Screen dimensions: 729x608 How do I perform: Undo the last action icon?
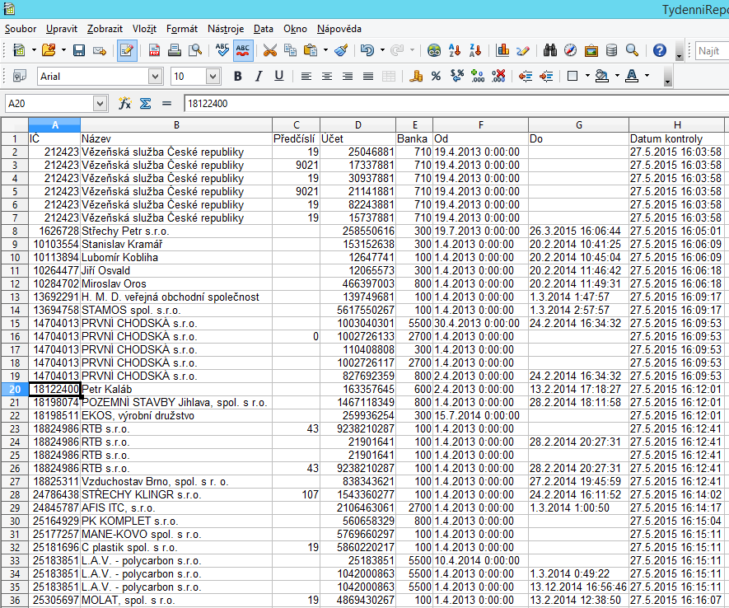[x=367, y=49]
